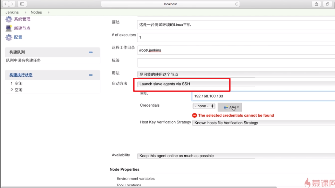Expand the Add button dropdown arrow
The image size is (335, 188).
pyautogui.click(x=238, y=107)
